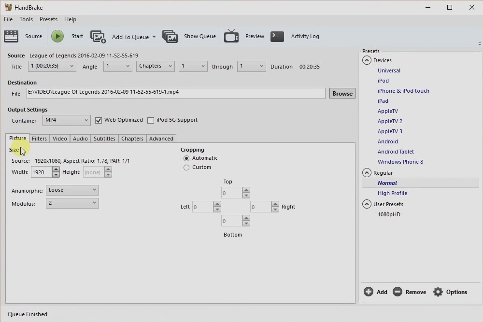Open the Container MP4 dropdown
483x322 pixels.
coord(66,120)
